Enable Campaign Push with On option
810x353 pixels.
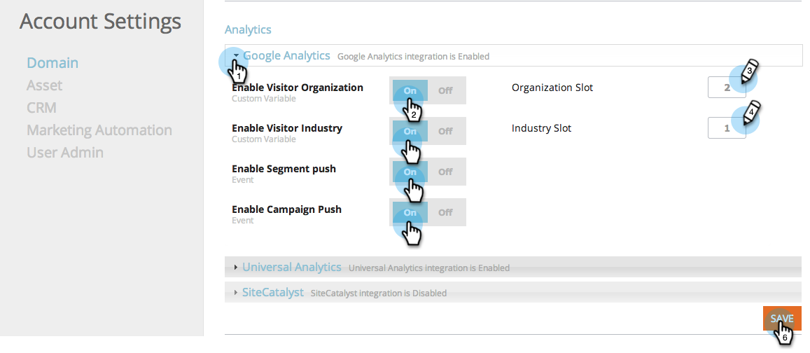click(x=410, y=212)
